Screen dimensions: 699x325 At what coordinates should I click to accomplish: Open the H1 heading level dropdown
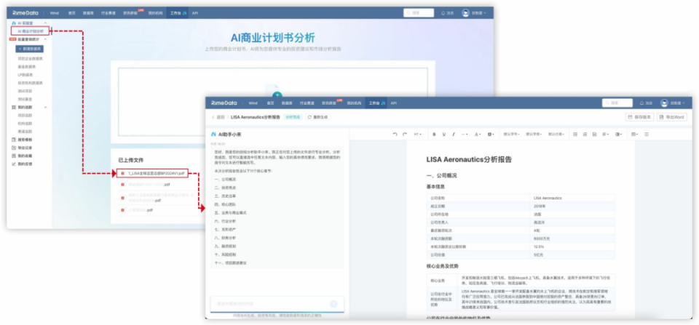tap(418, 134)
